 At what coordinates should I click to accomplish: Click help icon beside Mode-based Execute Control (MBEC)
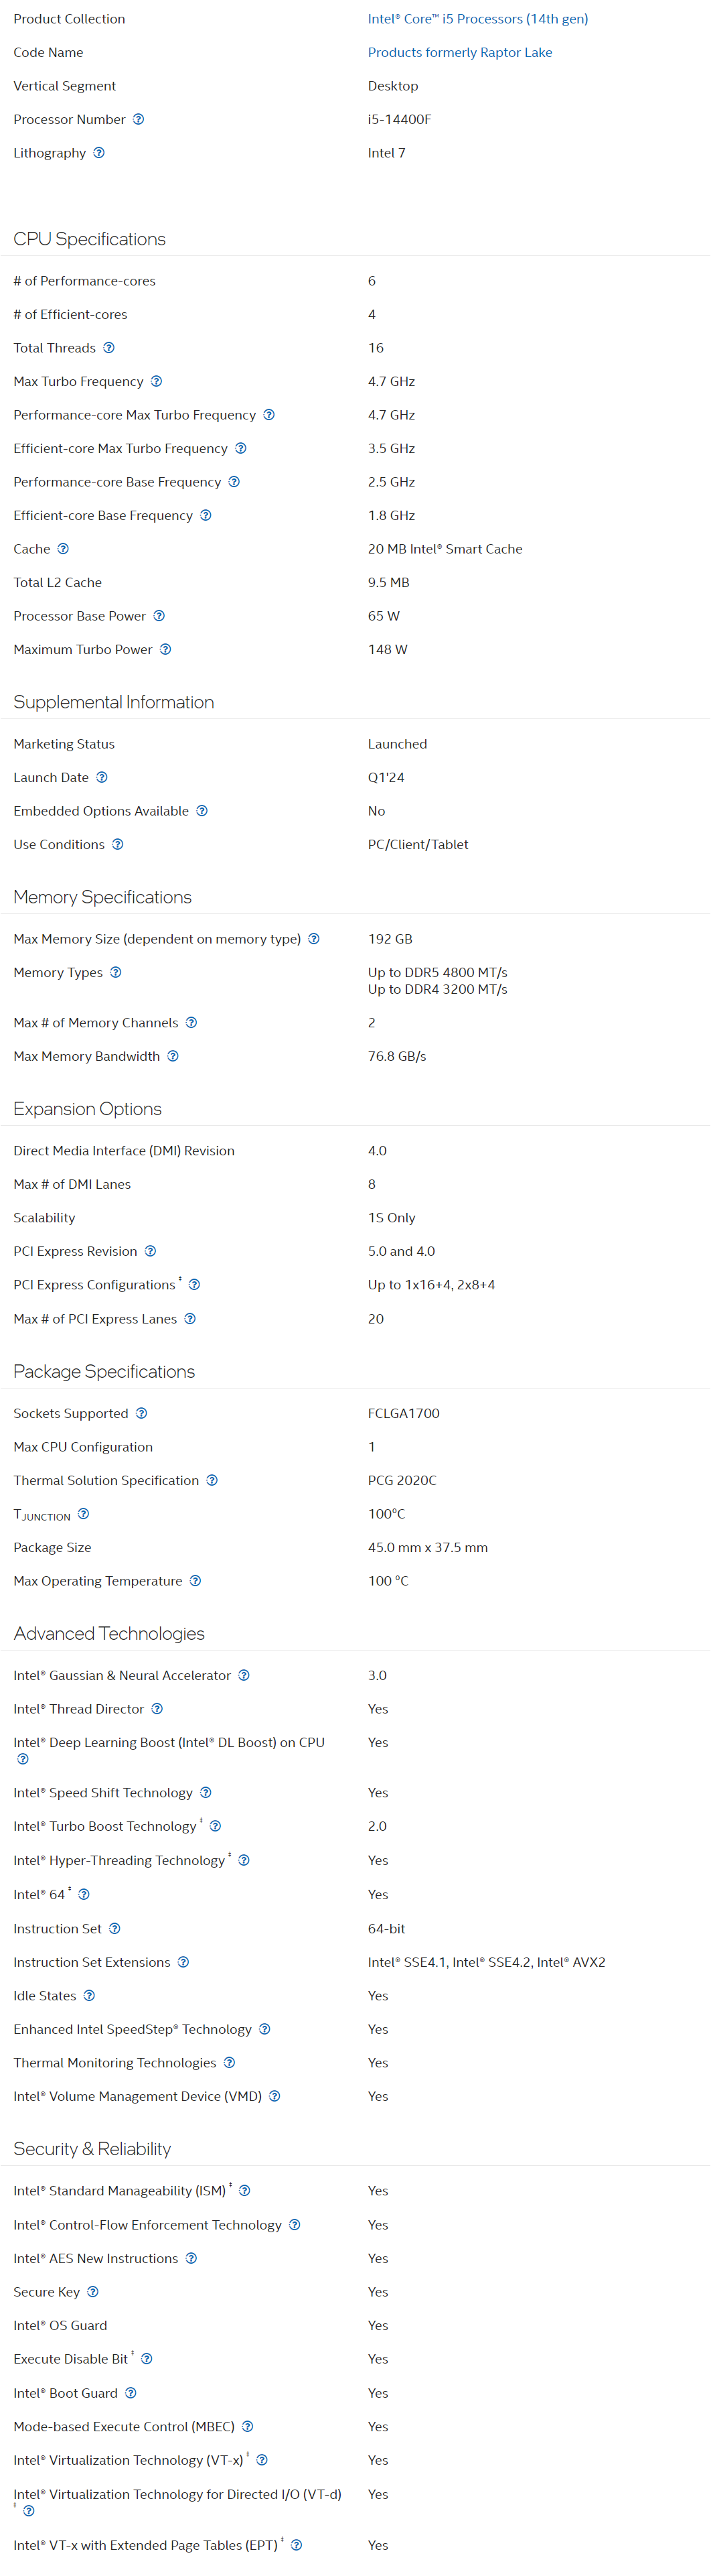[x=248, y=2427]
